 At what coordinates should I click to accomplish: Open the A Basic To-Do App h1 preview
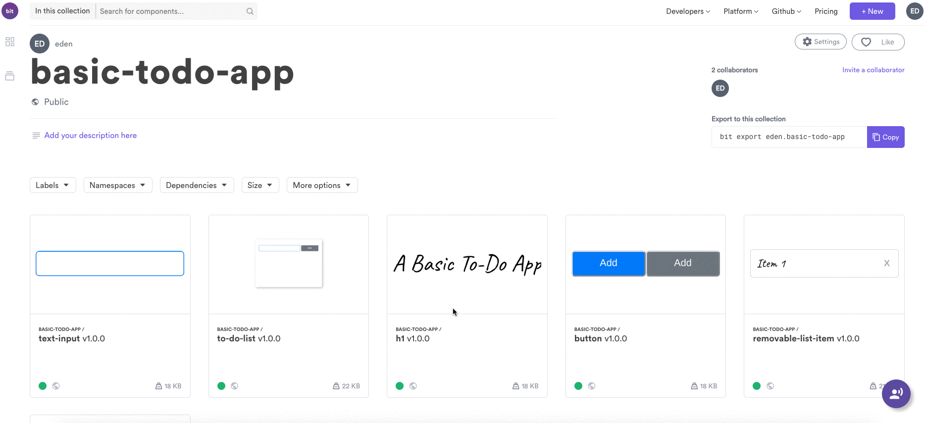[x=467, y=264]
